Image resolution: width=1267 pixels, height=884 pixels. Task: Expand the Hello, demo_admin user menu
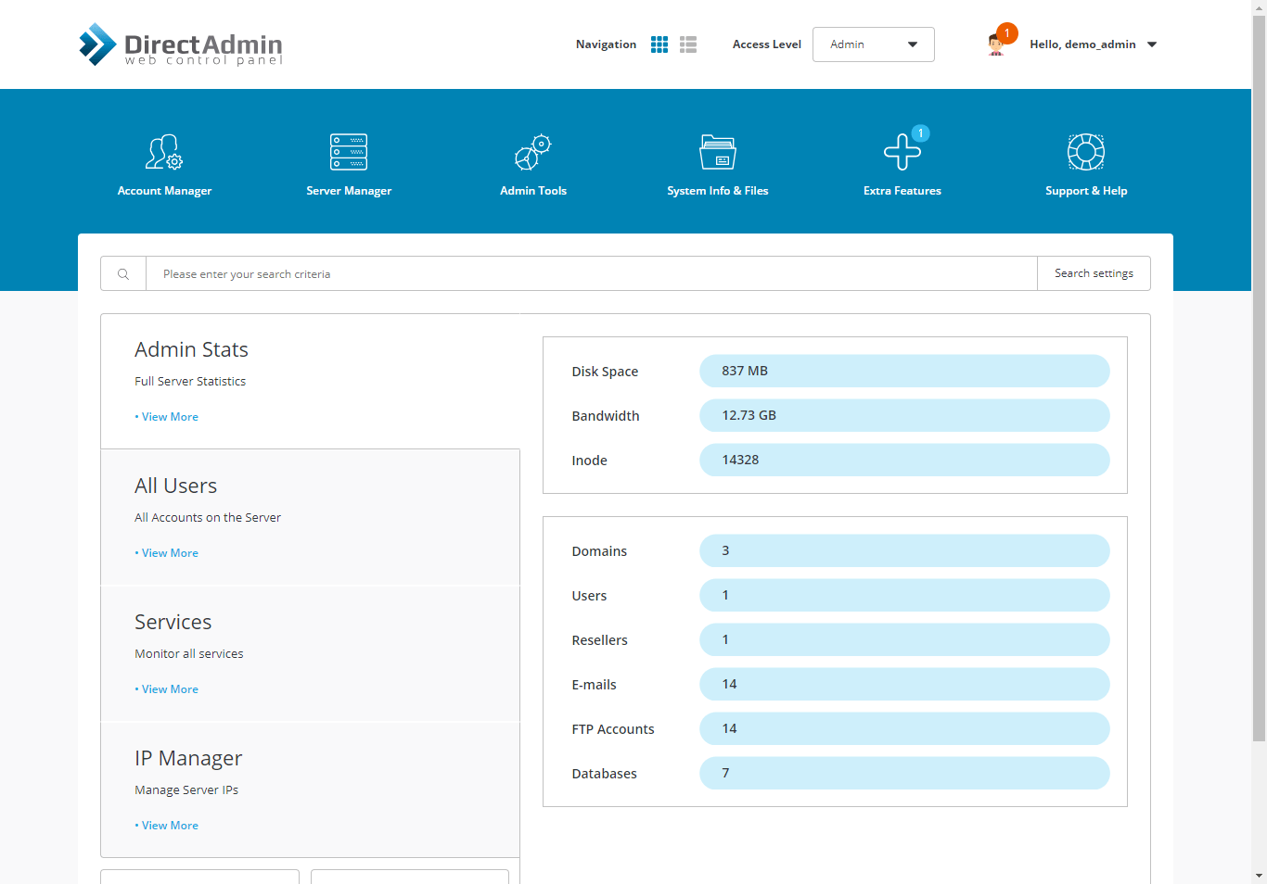(1093, 44)
